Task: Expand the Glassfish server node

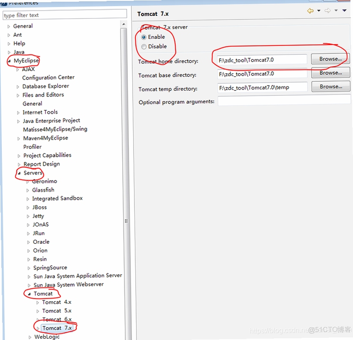Action: 28,190
